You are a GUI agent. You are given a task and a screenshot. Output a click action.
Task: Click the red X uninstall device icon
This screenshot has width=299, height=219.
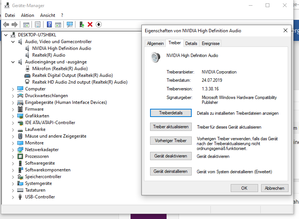(x=90, y=24)
